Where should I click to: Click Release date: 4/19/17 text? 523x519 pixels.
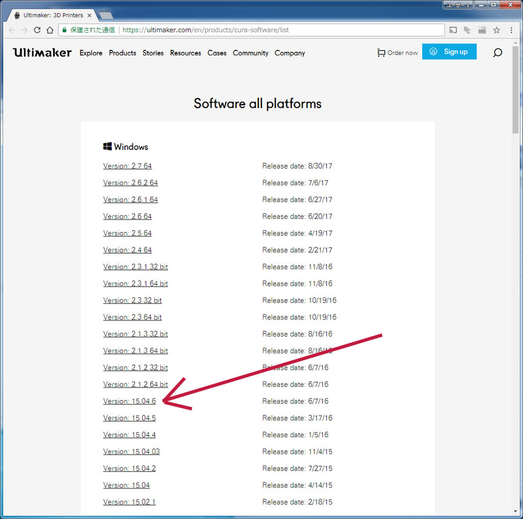coord(297,233)
